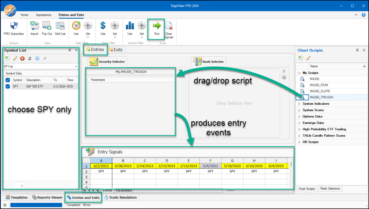This screenshot has height=209, width=369.
Task: Click the Import spreadsheet icon
Action: point(34,25)
